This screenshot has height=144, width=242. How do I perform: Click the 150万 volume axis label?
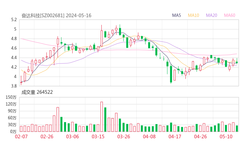(11, 97)
